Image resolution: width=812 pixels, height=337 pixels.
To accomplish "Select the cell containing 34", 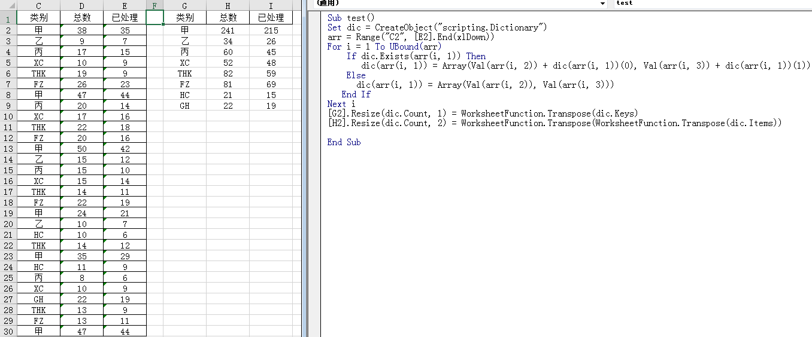I will 228,41.
